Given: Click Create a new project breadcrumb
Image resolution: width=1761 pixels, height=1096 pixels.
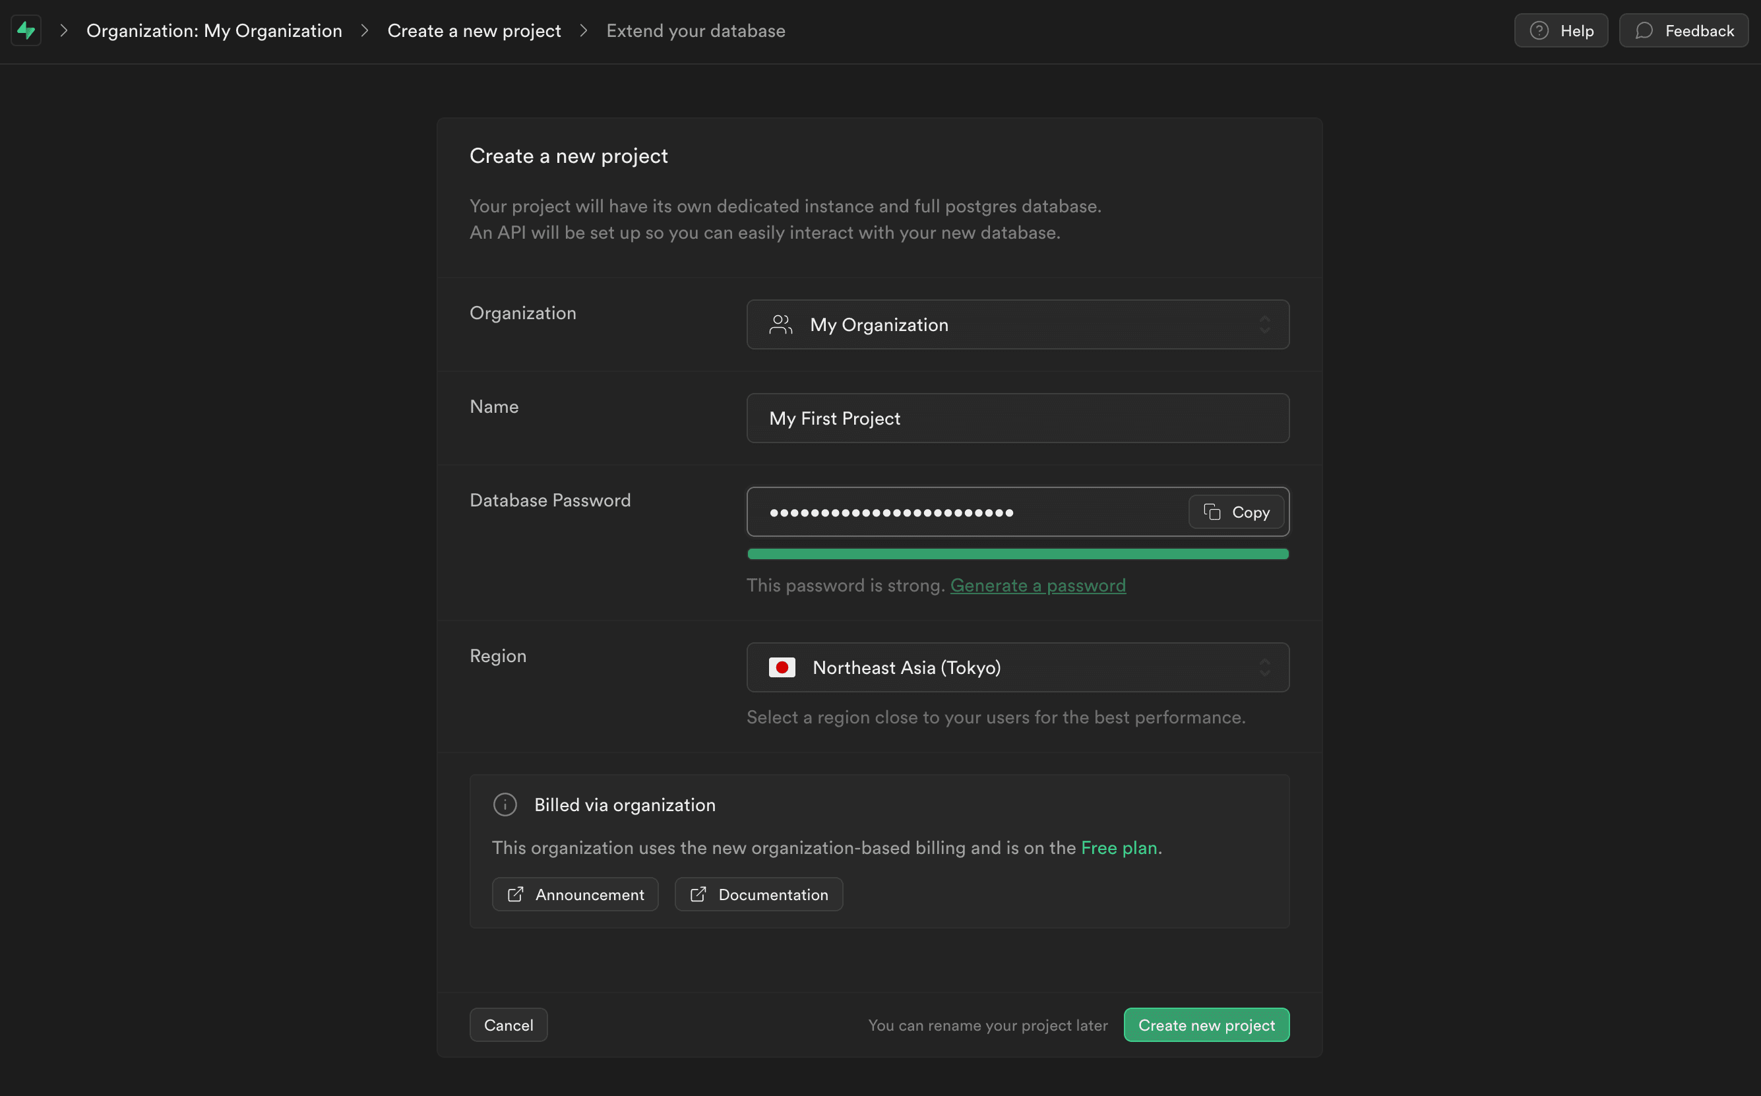Looking at the screenshot, I should pyautogui.click(x=474, y=30).
